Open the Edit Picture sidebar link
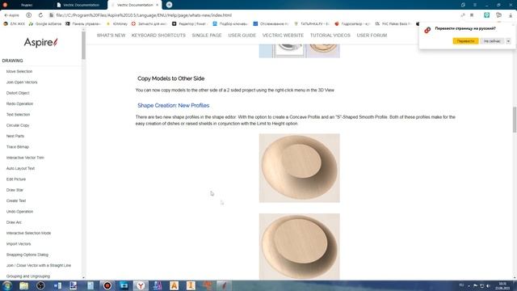 pyautogui.click(x=16, y=179)
